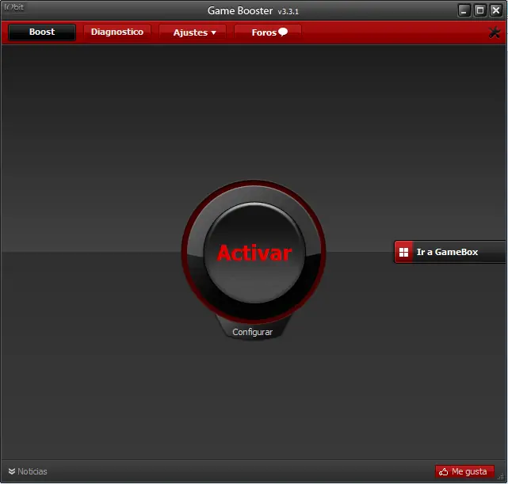This screenshot has height=484, width=508.
Task: Click the big Activar boost button
Action: pyautogui.click(x=254, y=253)
